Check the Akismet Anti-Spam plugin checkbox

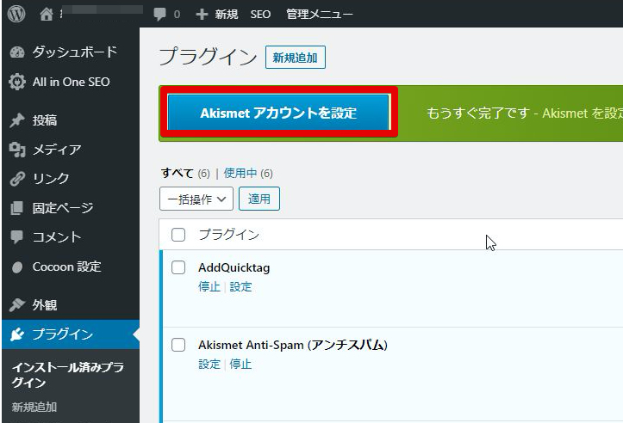(x=178, y=345)
